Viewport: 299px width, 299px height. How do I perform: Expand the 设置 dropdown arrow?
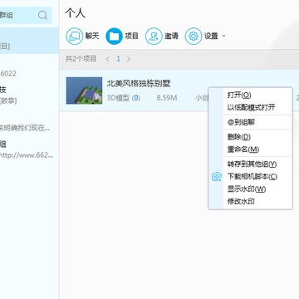pos(224,37)
